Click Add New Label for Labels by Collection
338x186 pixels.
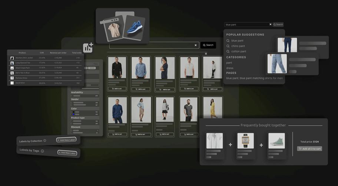point(66,140)
